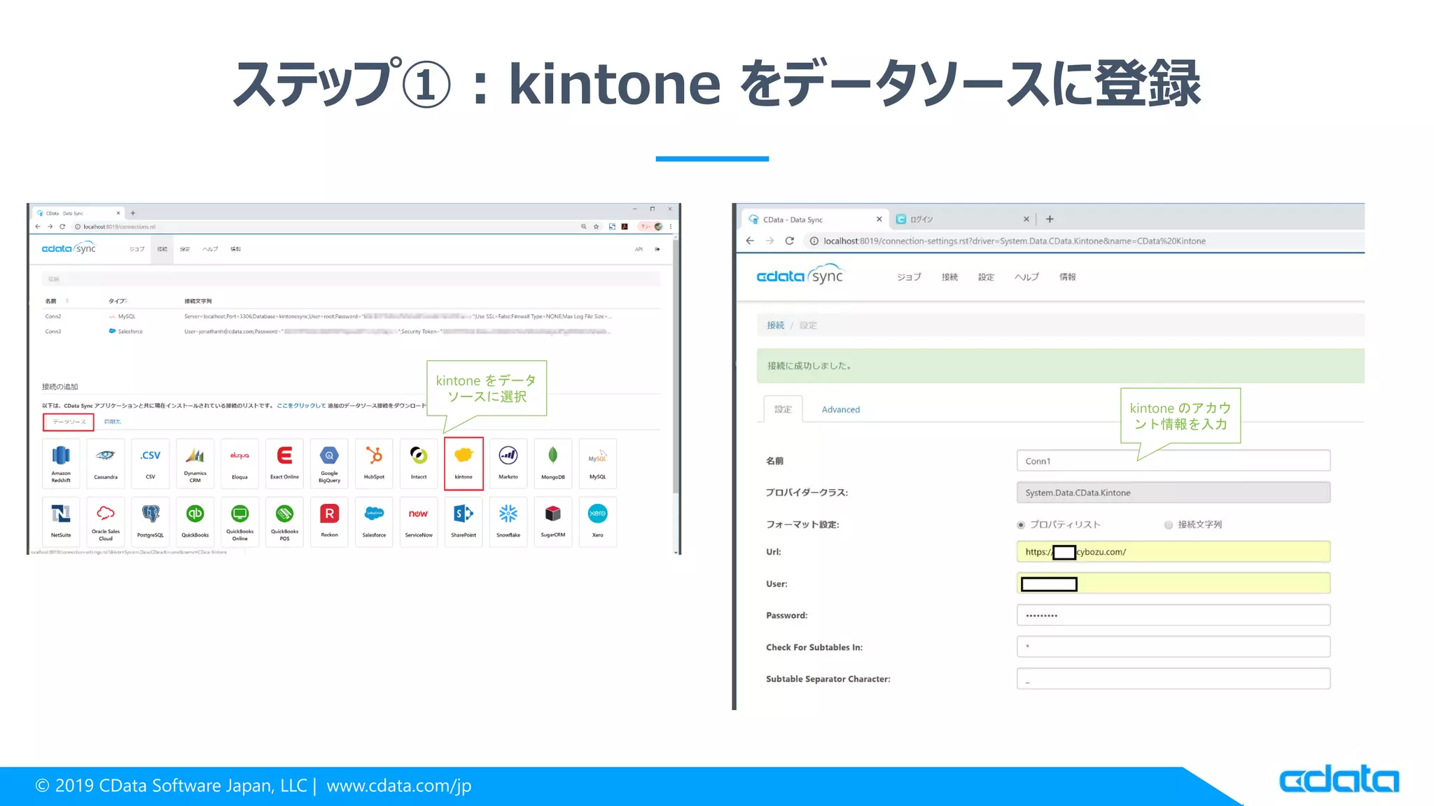Open the Dynamics CRM connector
Screen dimensions: 1434x806
pyautogui.click(x=195, y=464)
